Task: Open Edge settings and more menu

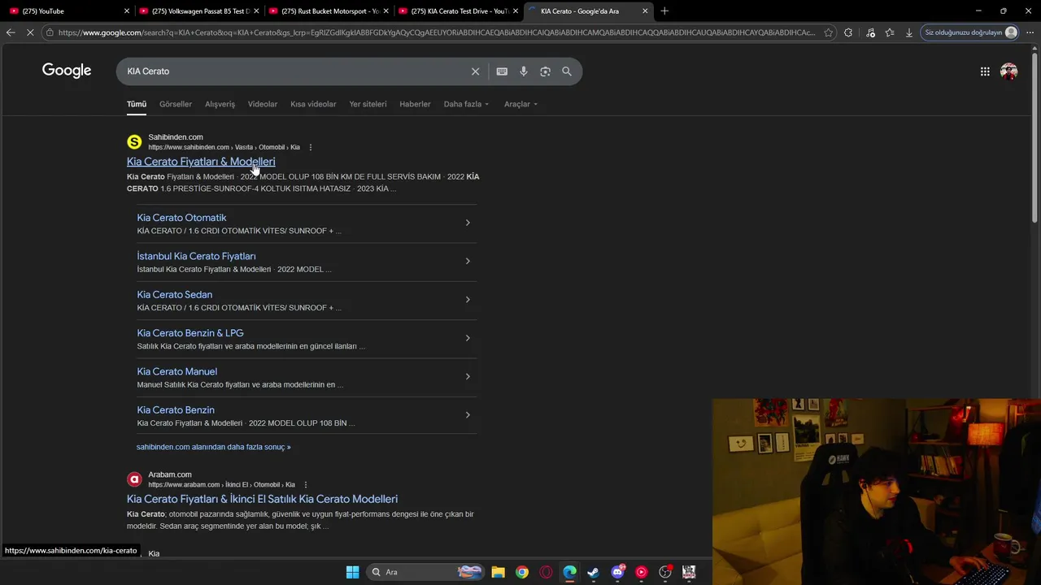Action: (1028, 32)
